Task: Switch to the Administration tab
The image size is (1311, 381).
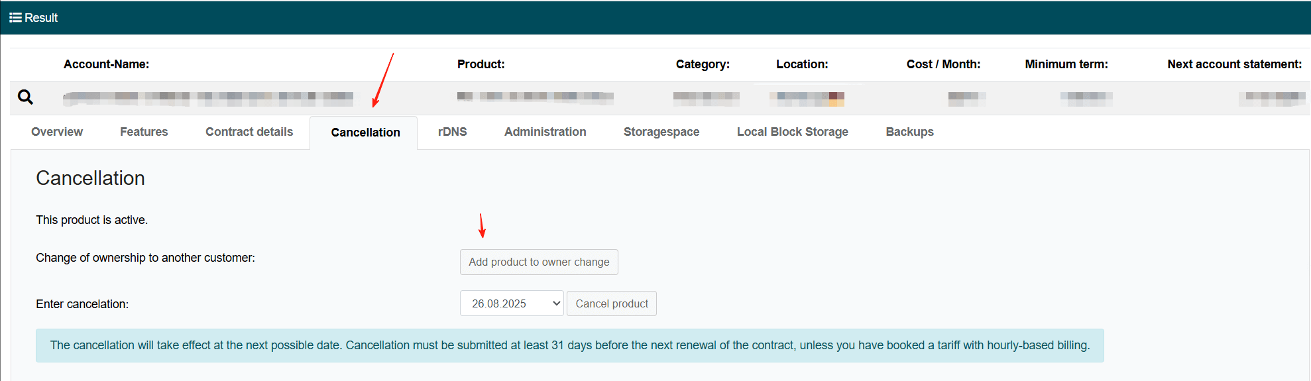Action: pyautogui.click(x=545, y=132)
